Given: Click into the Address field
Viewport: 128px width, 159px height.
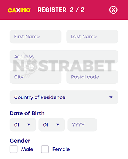Looking at the screenshot, I should [x=64, y=57].
